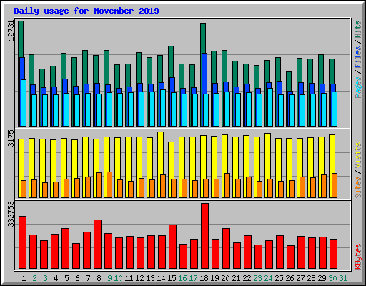Image resolution: width=366 pixels, height=286 pixels.
Task: Click the red KBytes bar for day 8
Action: tap(97, 245)
